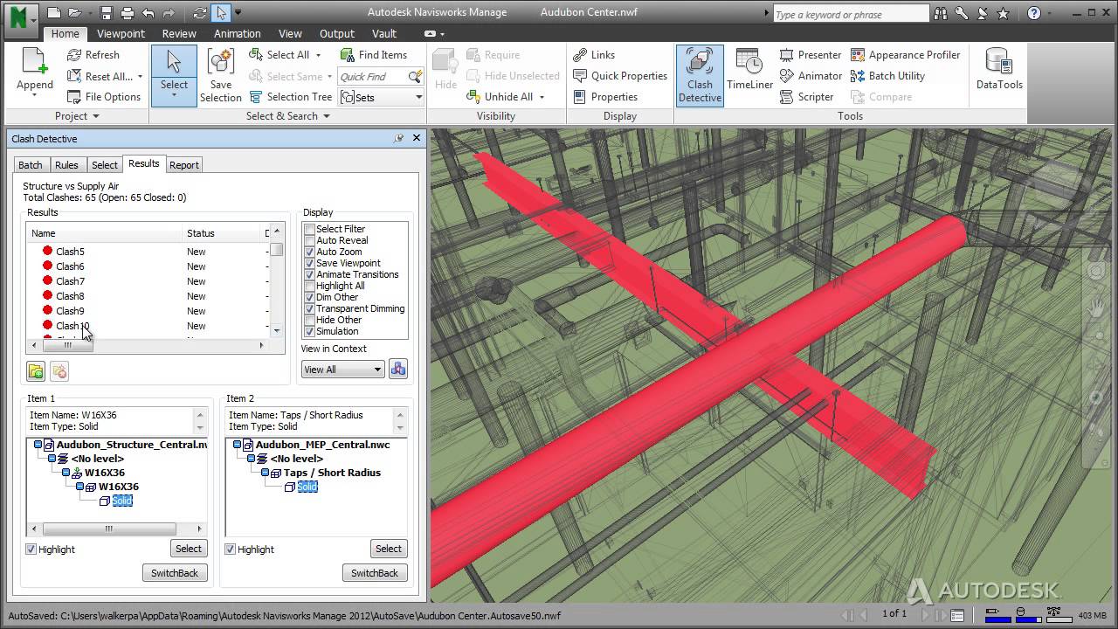1118x629 pixels.
Task: Click the Results list vertical scrollbar thumb
Action: [x=277, y=249]
